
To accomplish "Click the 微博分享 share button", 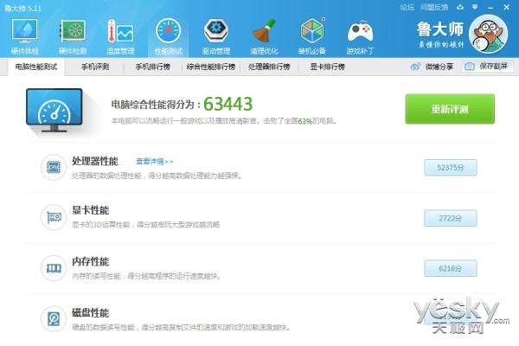I will tap(432, 67).
